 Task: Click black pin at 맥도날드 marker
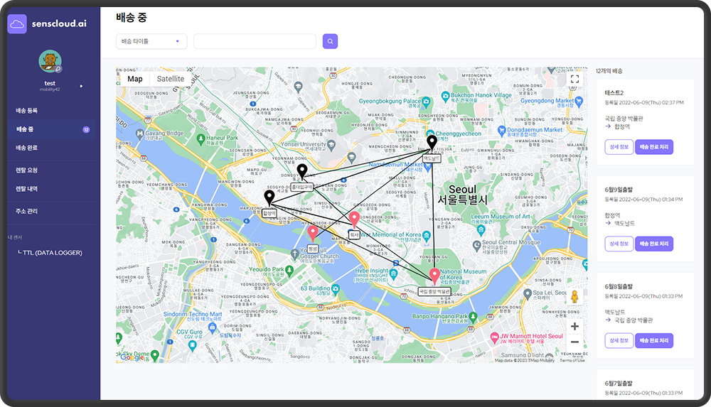[432, 142]
